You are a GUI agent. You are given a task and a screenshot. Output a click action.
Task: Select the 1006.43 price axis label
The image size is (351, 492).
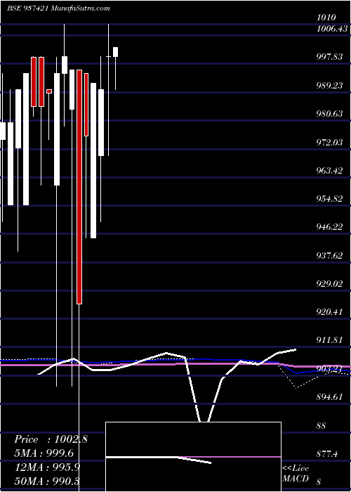coord(332,29)
